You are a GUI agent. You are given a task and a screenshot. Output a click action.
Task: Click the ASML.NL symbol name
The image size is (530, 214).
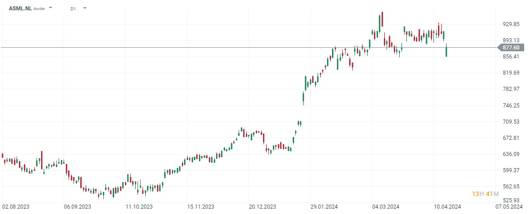click(x=21, y=8)
